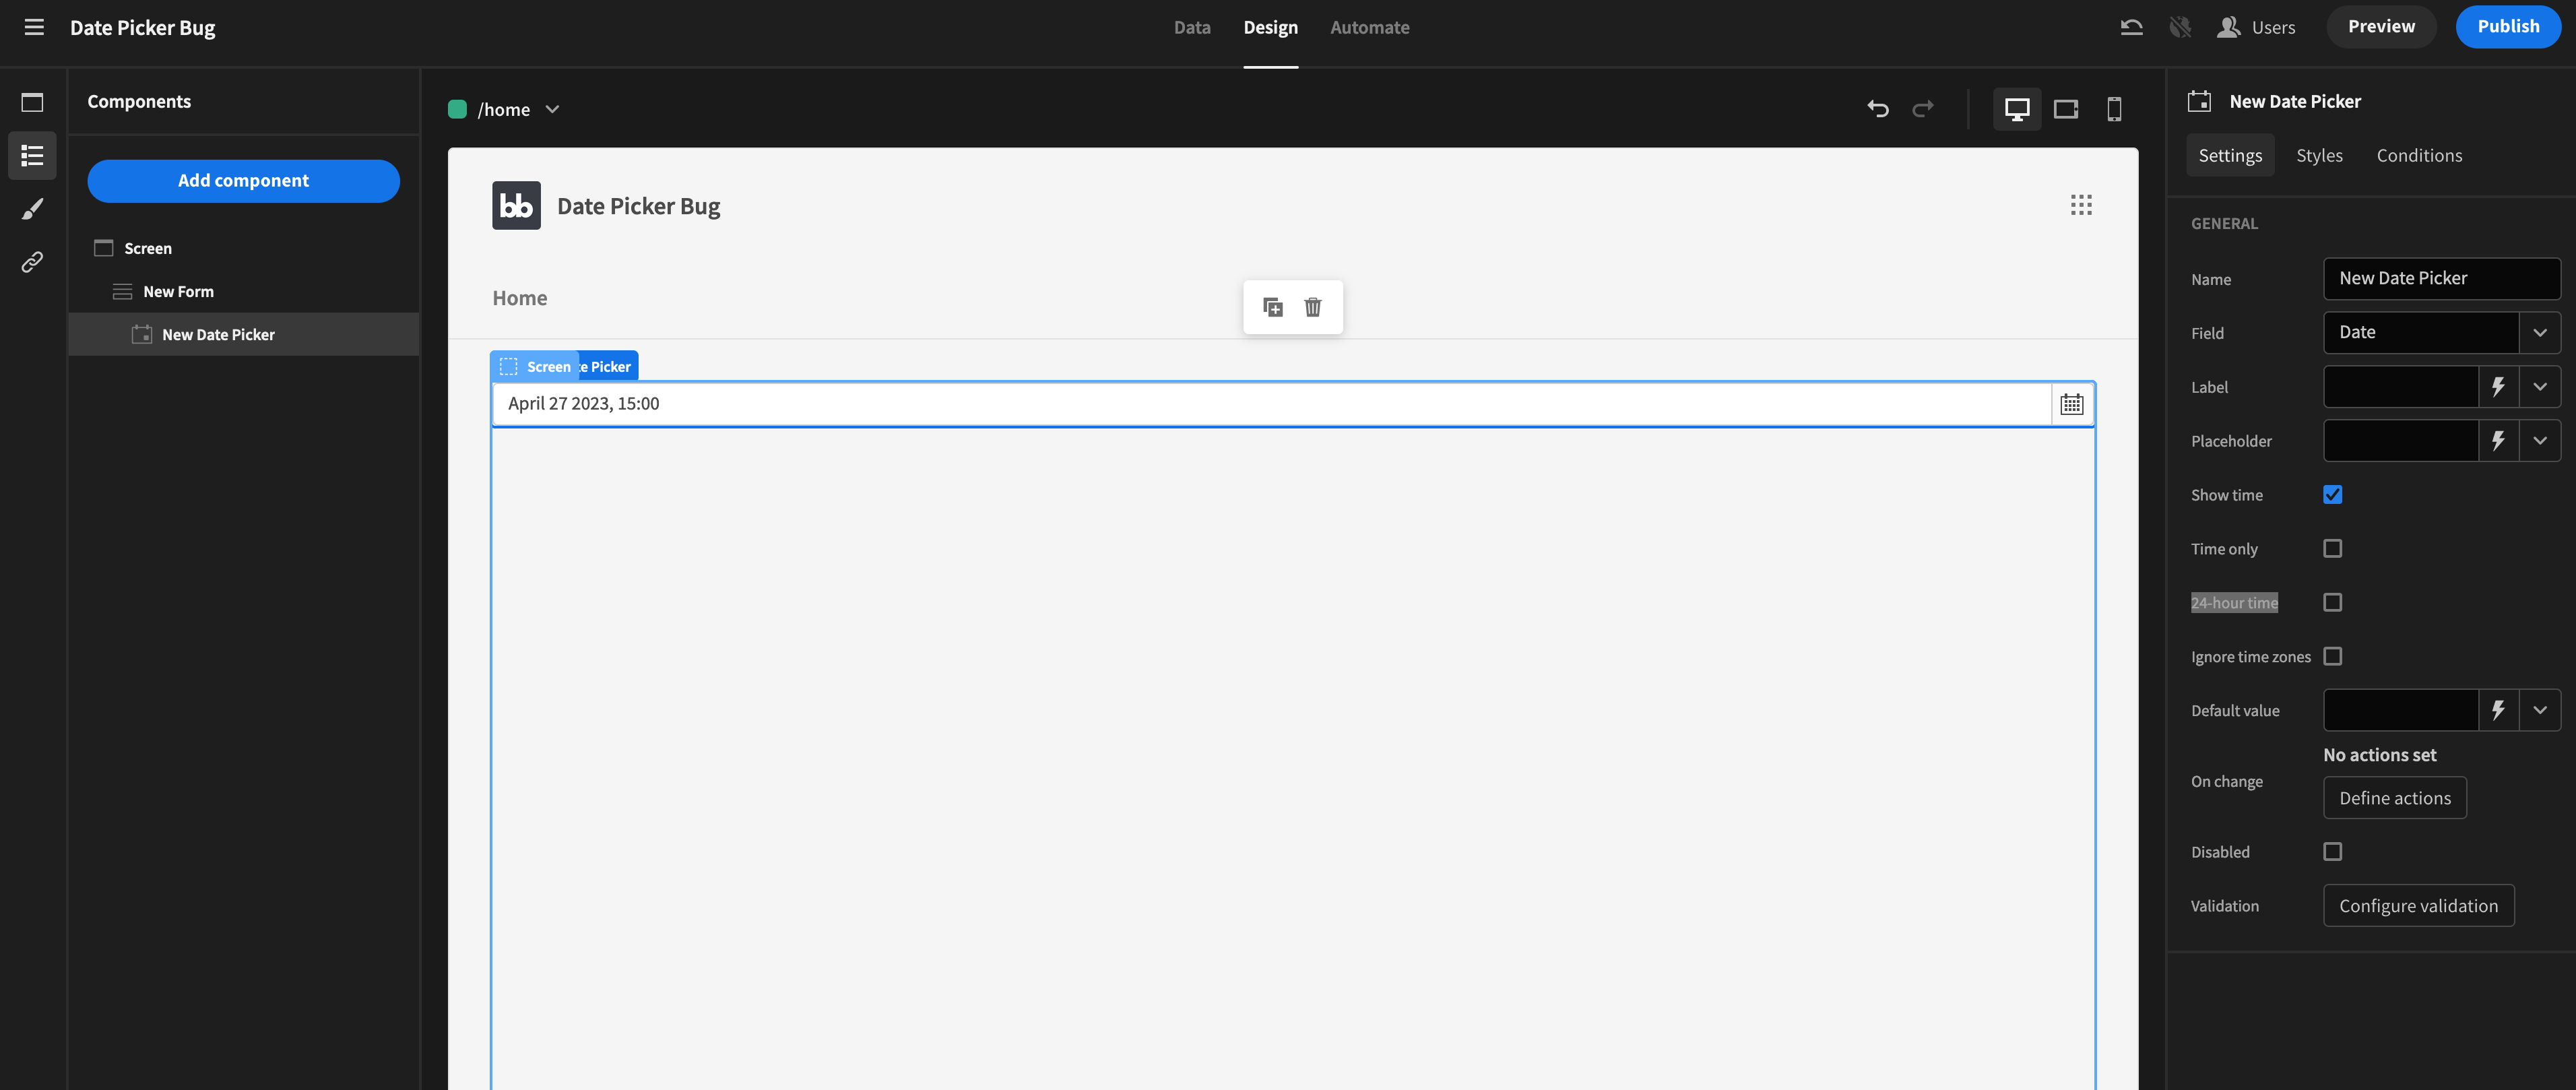Open the theme panel via paintbrush icon
The height and width of the screenshot is (1090, 2576).
(x=32, y=209)
